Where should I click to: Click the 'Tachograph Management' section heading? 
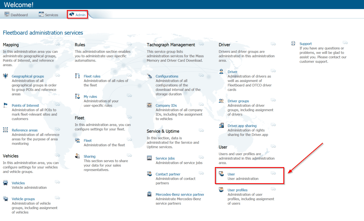pos(171,45)
